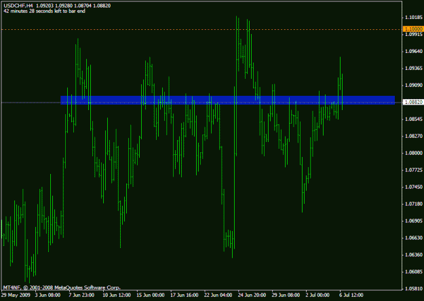424x301 pixels.
Task: Click price axis value 1.07450
Action: point(413,187)
